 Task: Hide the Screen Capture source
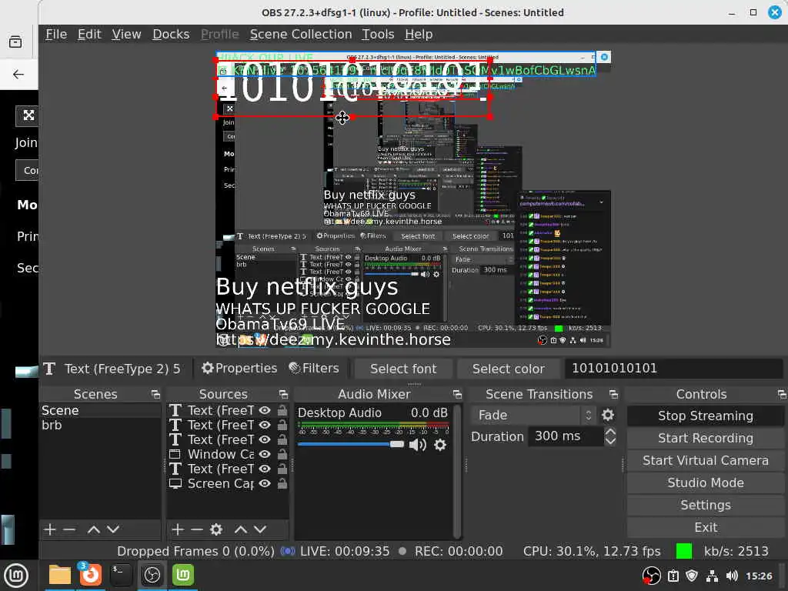pyautogui.click(x=265, y=483)
